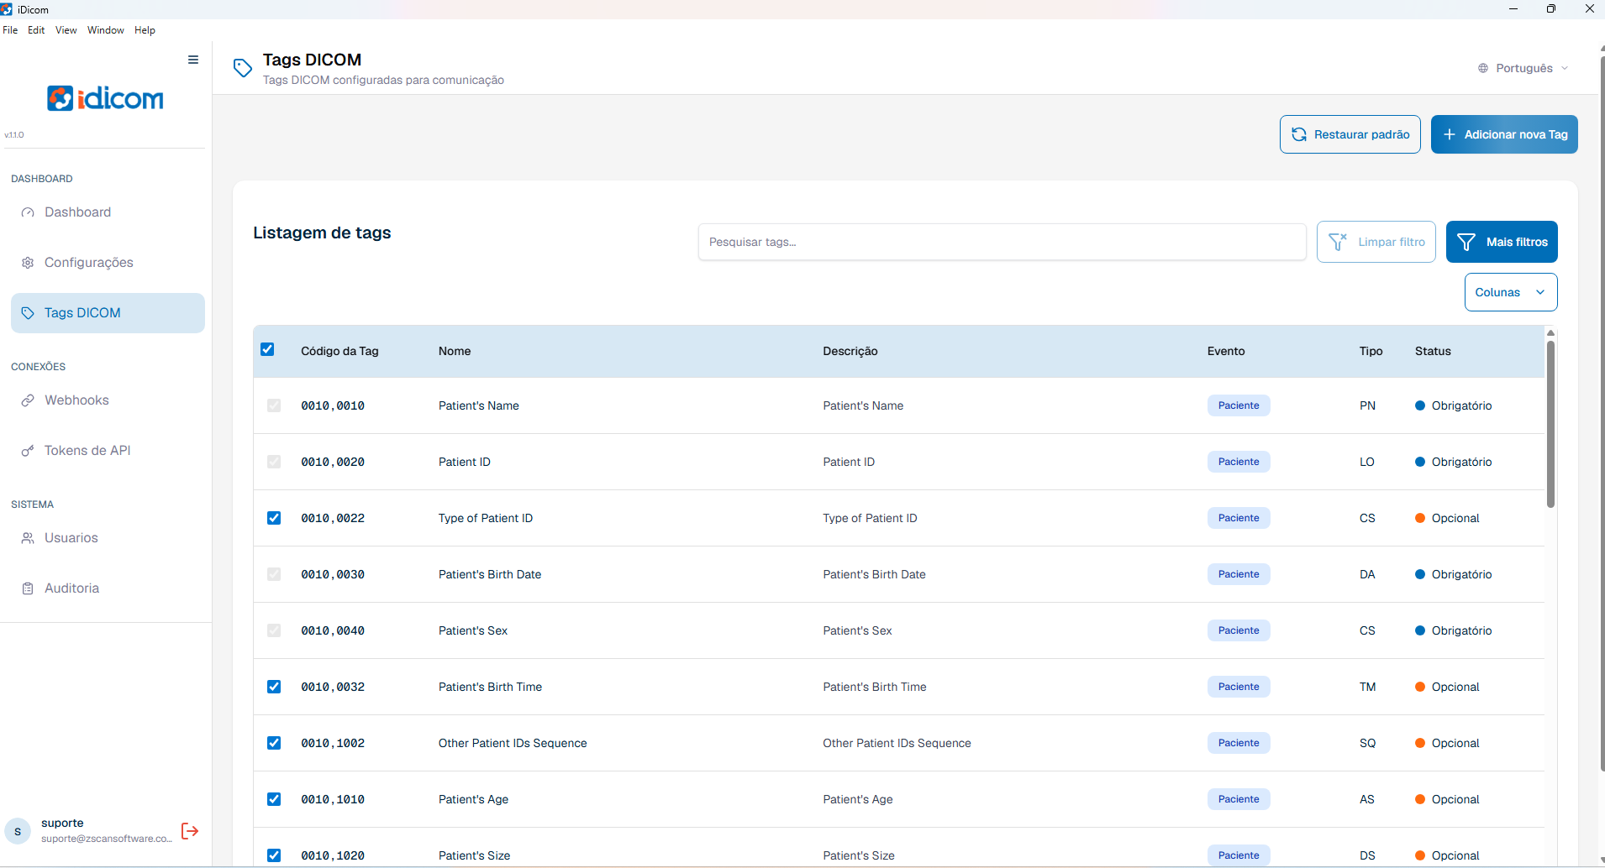Click the idicom logo

coord(105,98)
